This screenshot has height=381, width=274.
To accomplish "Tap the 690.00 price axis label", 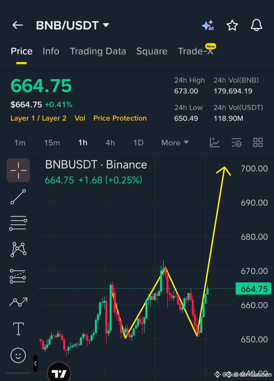I will [x=254, y=203].
